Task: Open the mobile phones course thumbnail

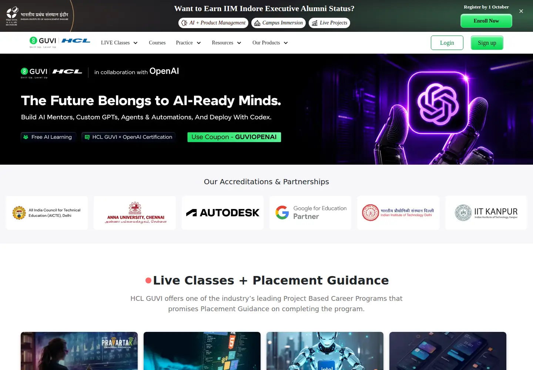Action: pos(448,351)
